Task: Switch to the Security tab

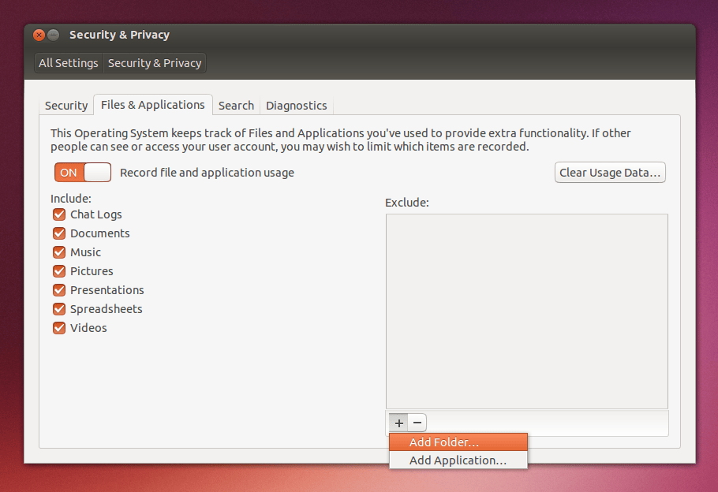Action: point(66,106)
